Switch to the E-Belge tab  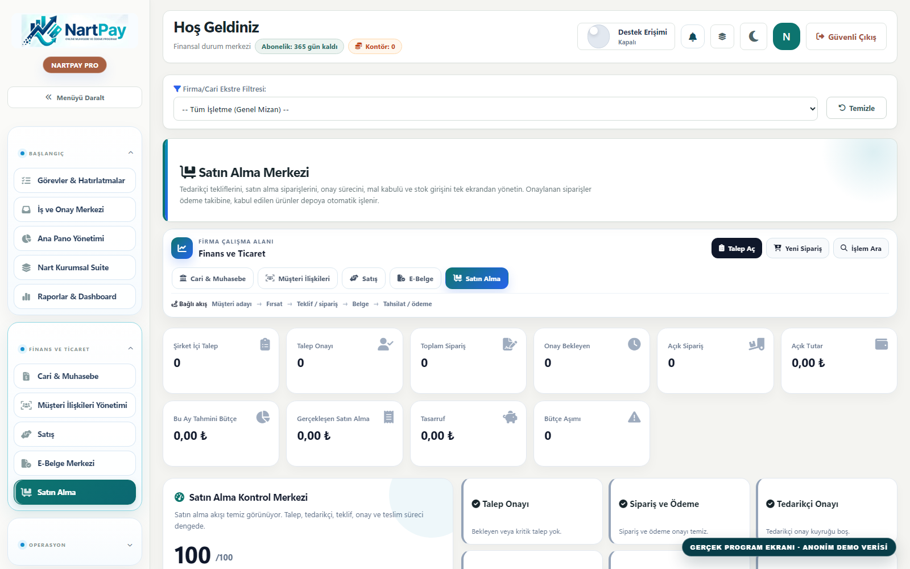(x=415, y=278)
